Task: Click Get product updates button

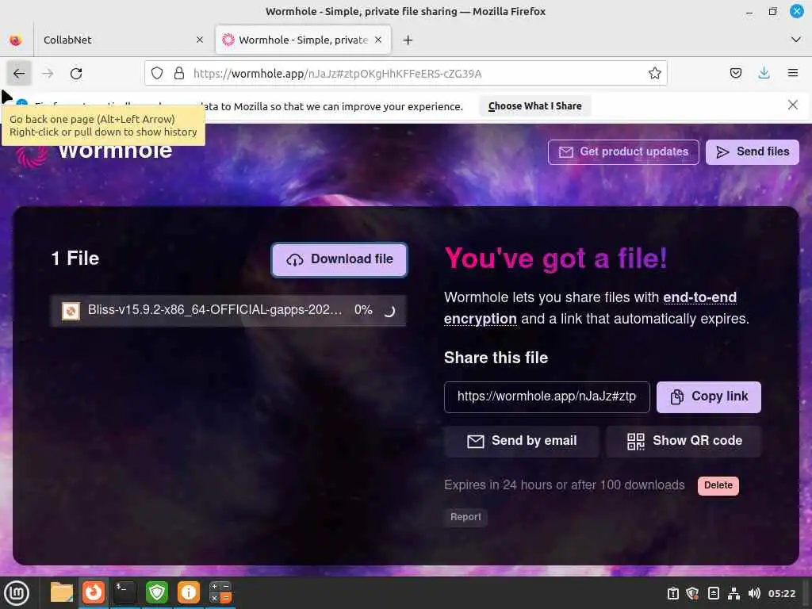Action: click(x=623, y=151)
